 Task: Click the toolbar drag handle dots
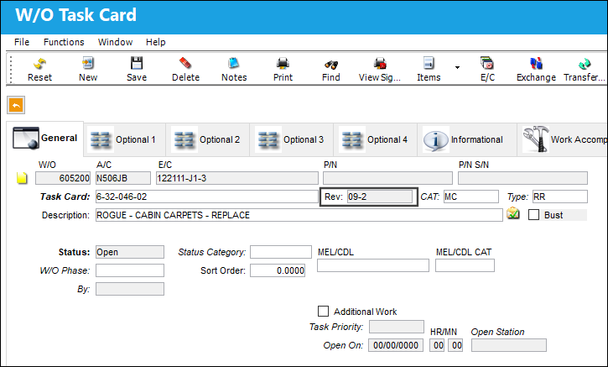click(x=11, y=69)
